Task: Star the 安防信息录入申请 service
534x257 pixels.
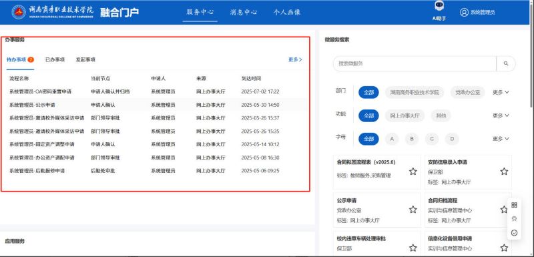Action: pyautogui.click(x=504, y=172)
